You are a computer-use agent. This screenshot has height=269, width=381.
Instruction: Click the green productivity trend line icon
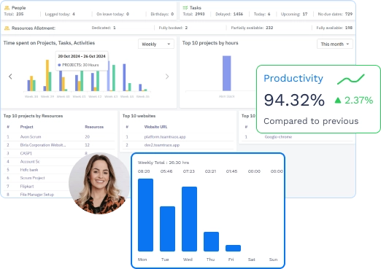tap(351, 79)
